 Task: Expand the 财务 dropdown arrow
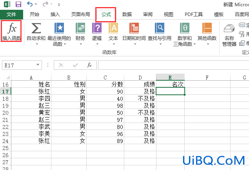click(81, 44)
